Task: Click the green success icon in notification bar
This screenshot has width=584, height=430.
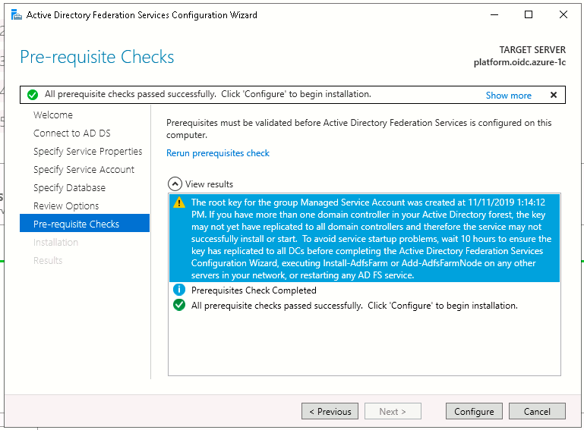Action: (x=33, y=95)
